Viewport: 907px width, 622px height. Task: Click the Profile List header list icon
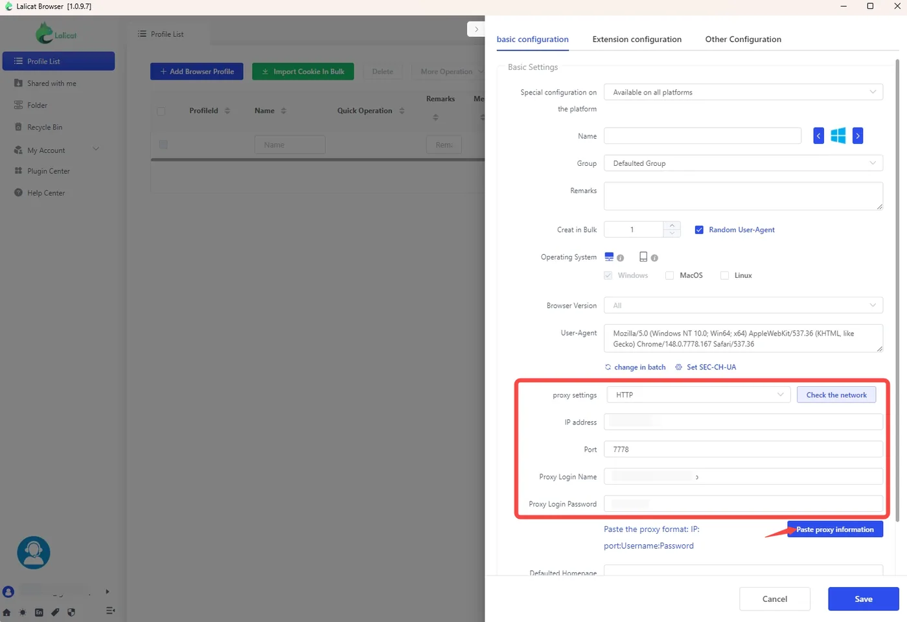coord(142,34)
